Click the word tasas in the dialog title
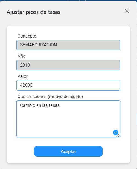Screen dimensions: 137x169 tap(54, 12)
